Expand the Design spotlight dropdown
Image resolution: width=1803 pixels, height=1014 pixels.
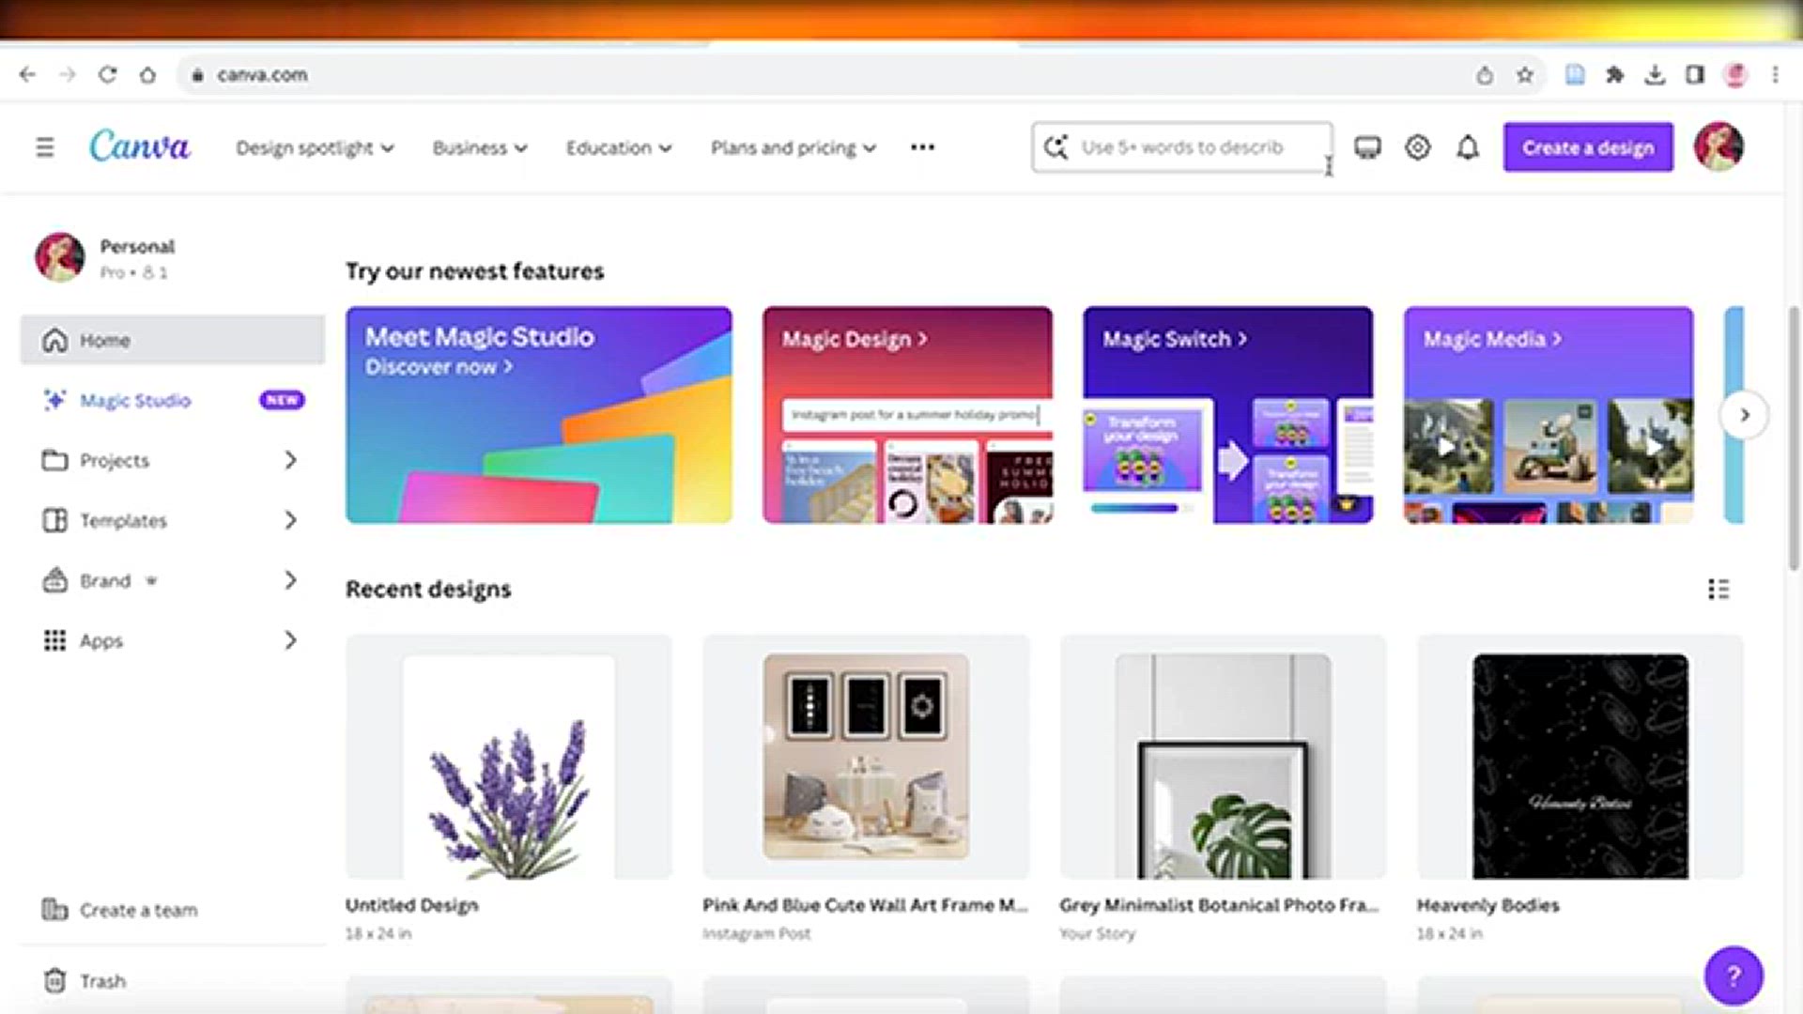point(315,148)
